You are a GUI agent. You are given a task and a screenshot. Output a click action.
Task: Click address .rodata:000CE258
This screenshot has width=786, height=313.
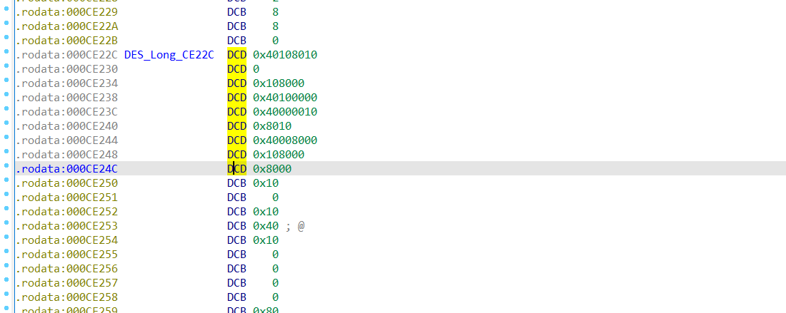[x=66, y=297]
